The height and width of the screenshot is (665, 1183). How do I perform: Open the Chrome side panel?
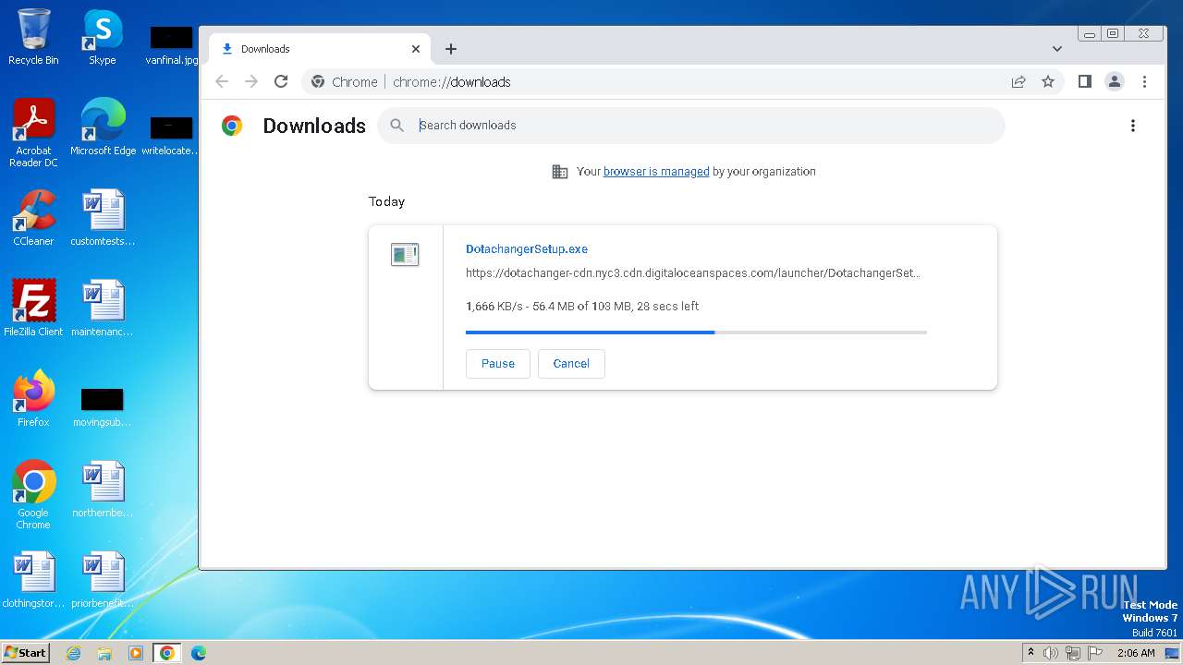1085,81
